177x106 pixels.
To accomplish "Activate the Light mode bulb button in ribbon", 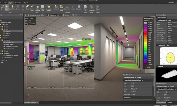I will point(7,8).
